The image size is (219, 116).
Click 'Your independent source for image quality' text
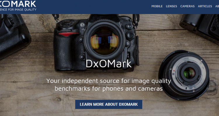coord(109,81)
